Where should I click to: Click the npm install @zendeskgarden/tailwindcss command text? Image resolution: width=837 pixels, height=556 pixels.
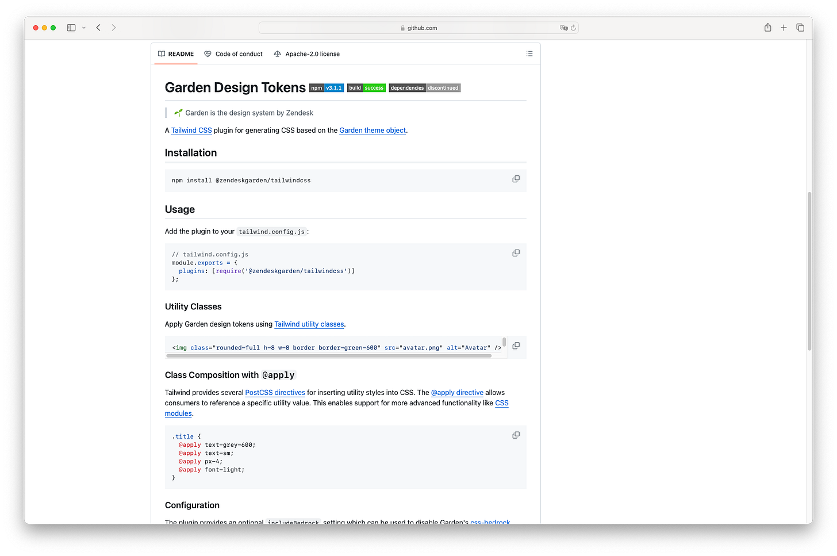(241, 181)
